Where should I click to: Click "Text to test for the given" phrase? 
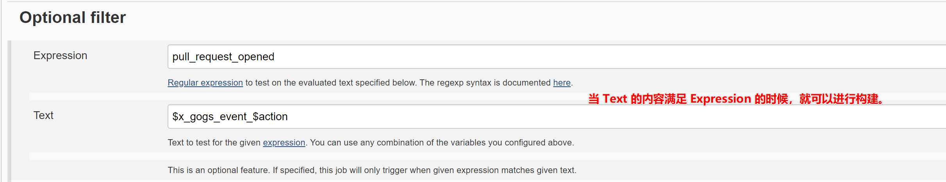[x=214, y=143]
